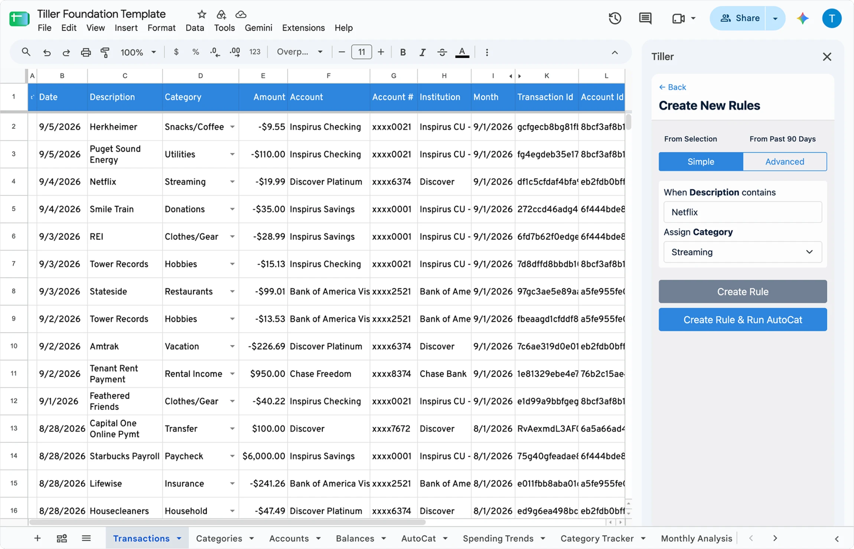
Task: Click the move-to-folder icon
Action: tap(221, 14)
